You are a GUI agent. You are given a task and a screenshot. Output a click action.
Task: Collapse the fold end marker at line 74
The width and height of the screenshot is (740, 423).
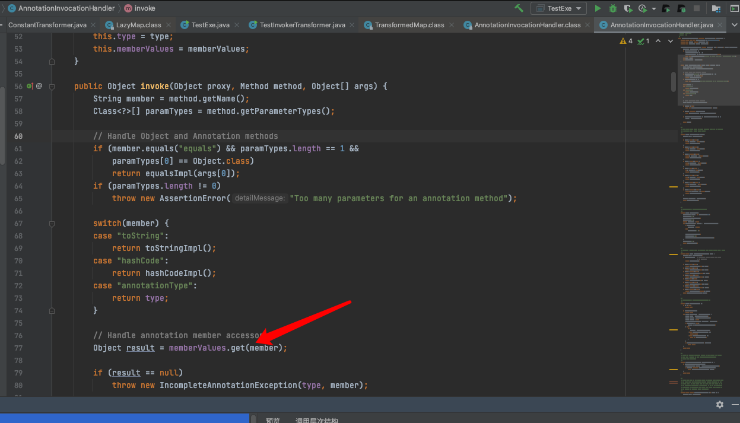52,310
